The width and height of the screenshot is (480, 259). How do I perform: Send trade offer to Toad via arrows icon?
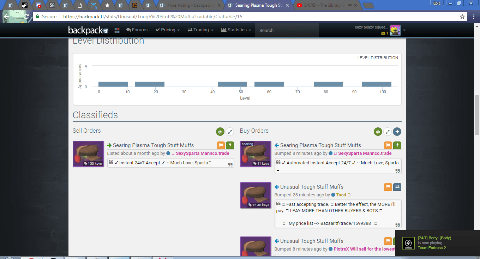397,187
